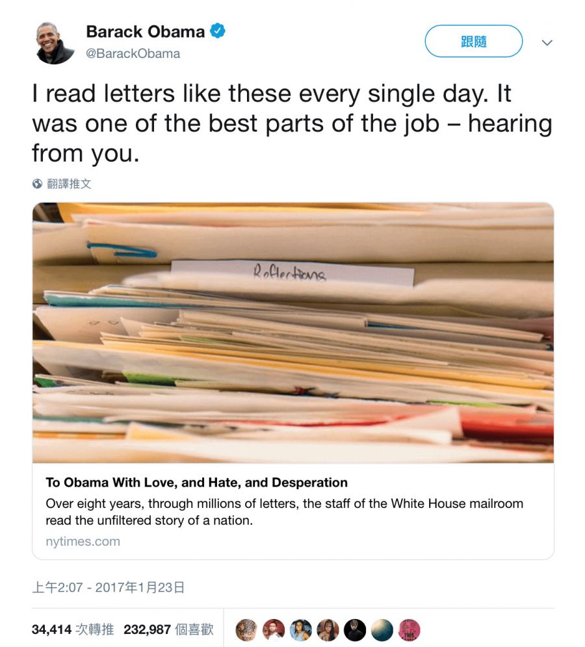585x647 pixels.
Task: Click the blue verified badge icon
Action: coord(218,31)
